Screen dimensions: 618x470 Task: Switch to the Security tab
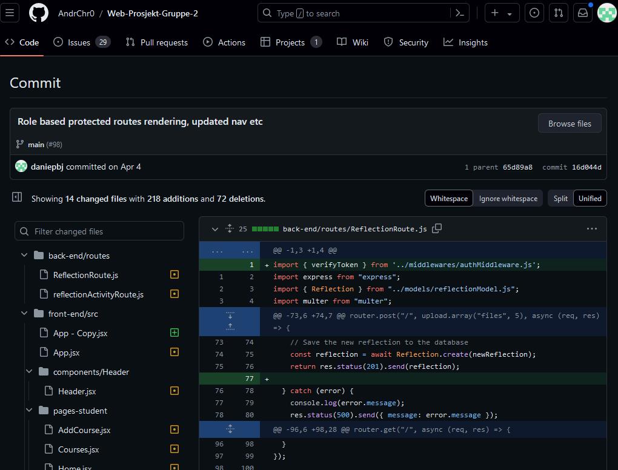(x=406, y=42)
